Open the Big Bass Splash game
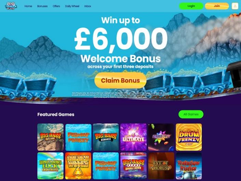The image size is (241, 181). coord(50,137)
